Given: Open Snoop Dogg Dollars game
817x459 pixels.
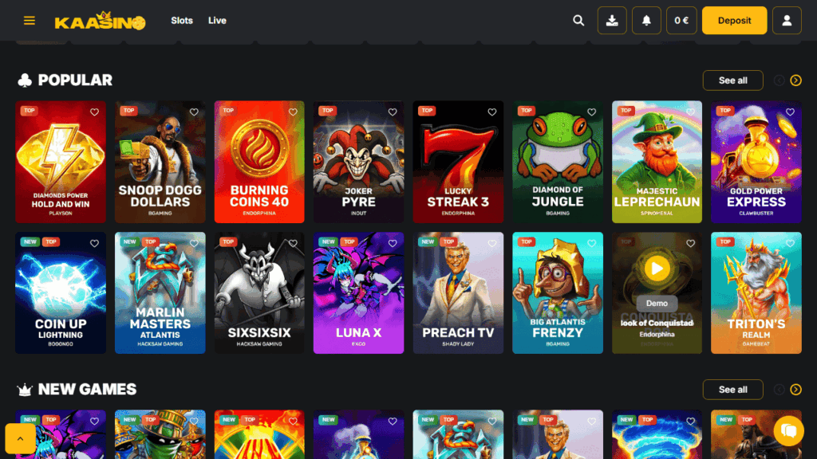Looking at the screenshot, I should (160, 162).
